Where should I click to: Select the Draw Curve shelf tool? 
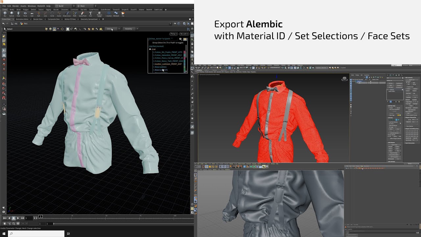tap(67, 14)
